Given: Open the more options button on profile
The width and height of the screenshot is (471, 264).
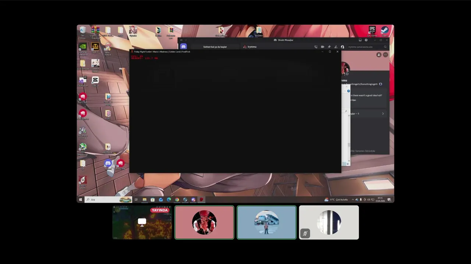Looking at the screenshot, I should click(x=385, y=55).
